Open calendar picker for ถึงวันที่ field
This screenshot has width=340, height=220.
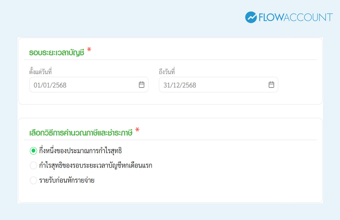(x=271, y=85)
